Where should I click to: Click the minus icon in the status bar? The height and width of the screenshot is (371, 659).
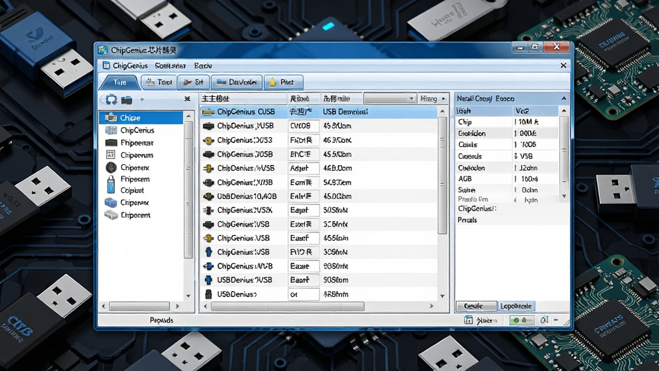point(556,320)
